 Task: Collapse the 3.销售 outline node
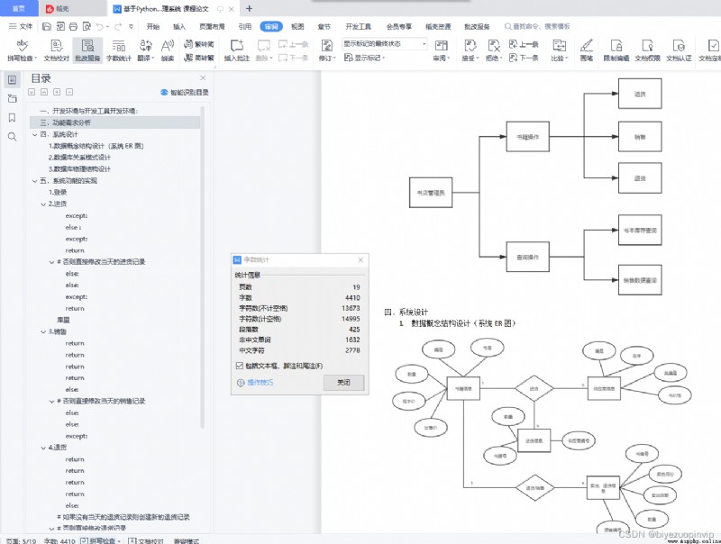click(43, 331)
